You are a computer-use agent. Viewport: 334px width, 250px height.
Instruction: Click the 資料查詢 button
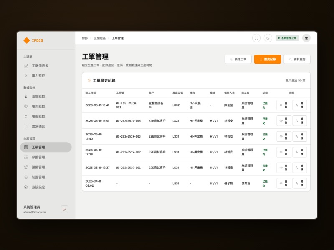[x=297, y=59]
